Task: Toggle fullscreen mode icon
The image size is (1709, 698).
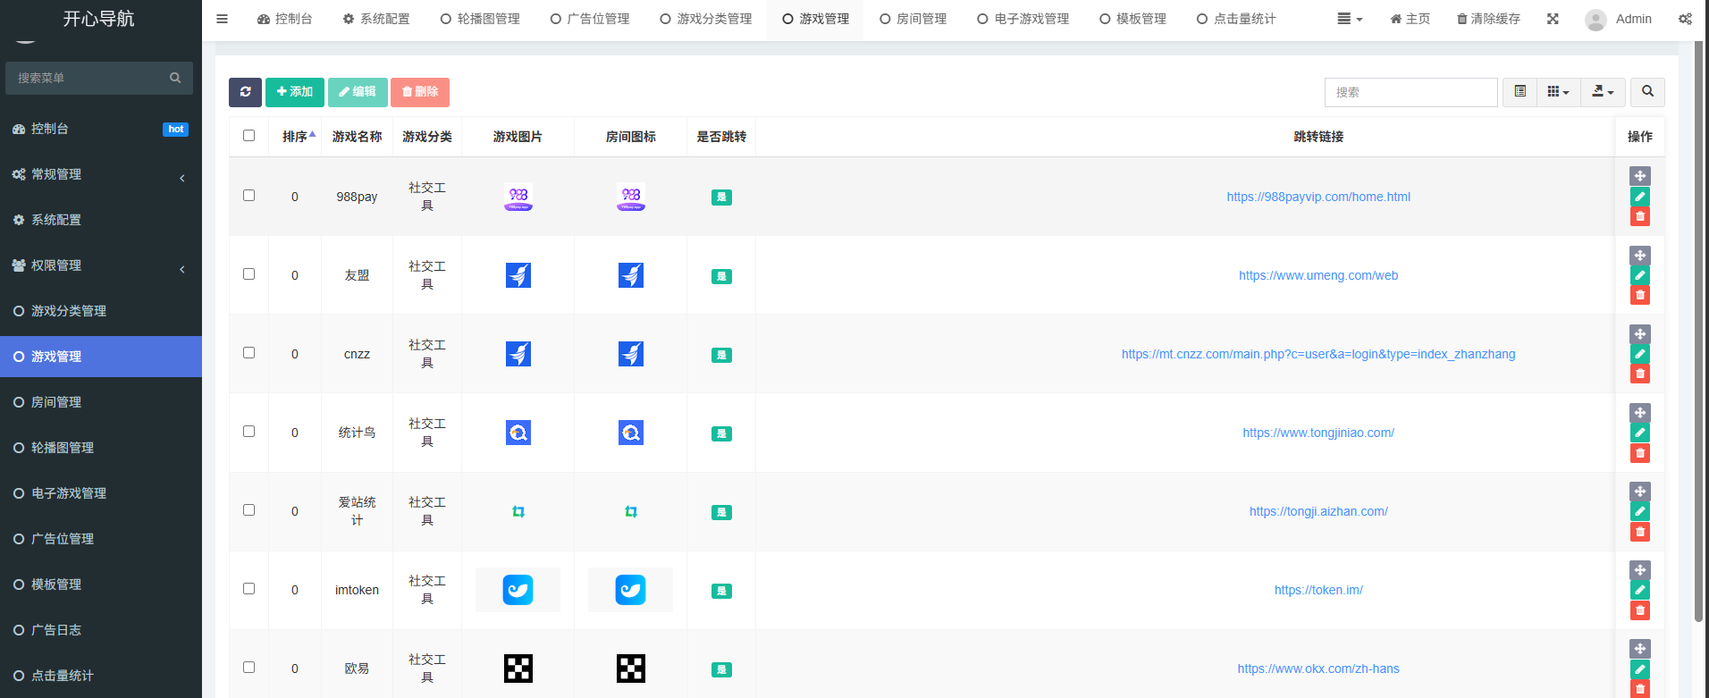Action: [x=1553, y=19]
